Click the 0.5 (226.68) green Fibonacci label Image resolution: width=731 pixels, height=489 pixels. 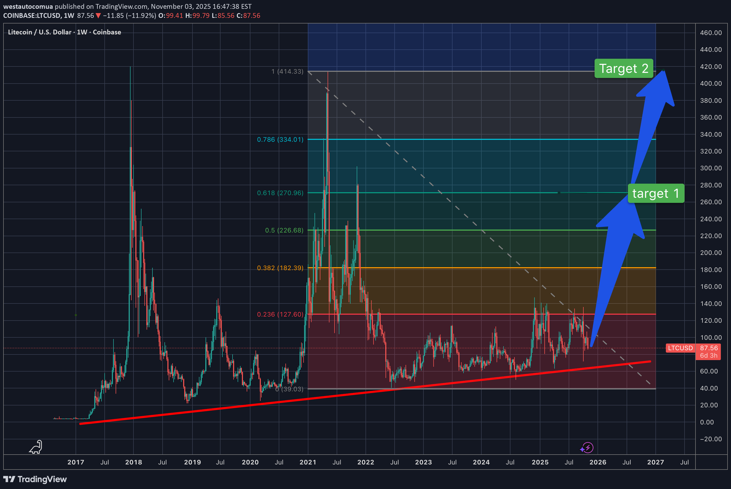[x=284, y=230]
